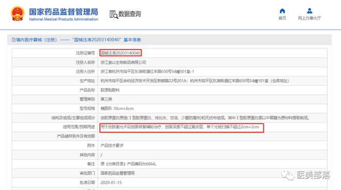Click 国家药品监督管理局 site title
Image resolution: width=341 pixels, height=190 pixels.
click(64, 12)
